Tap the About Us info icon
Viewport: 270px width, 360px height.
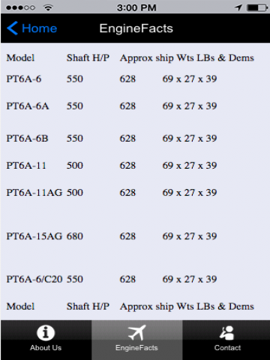click(x=46, y=333)
